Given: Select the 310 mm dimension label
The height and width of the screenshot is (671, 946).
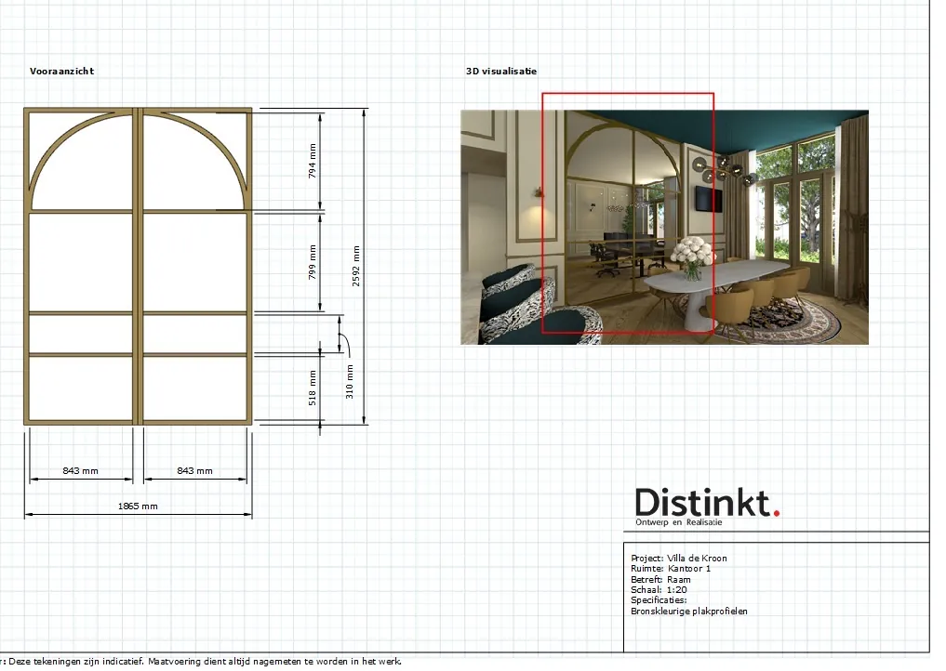Looking at the screenshot, I should 350,382.
